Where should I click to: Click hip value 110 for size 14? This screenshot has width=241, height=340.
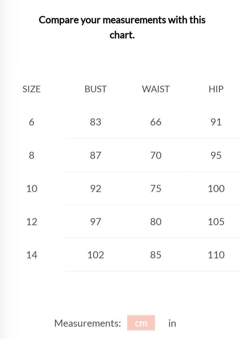tap(216, 255)
